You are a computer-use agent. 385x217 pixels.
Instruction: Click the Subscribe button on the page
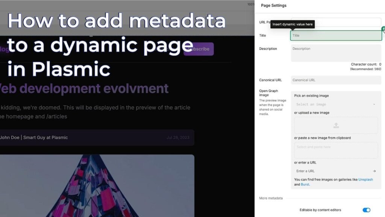tap(199, 49)
